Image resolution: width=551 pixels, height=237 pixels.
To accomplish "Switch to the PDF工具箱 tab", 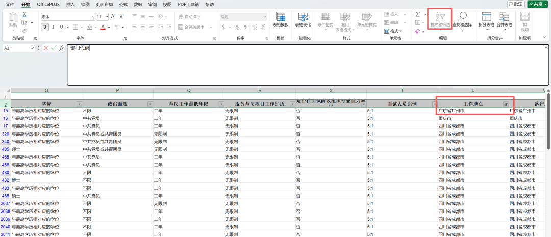I will click(x=188, y=4).
